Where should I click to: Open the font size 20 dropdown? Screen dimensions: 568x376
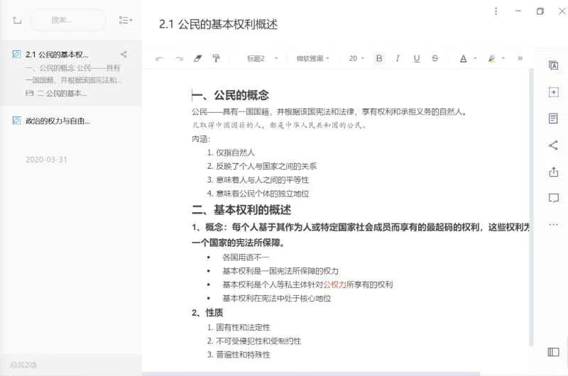[356, 58]
